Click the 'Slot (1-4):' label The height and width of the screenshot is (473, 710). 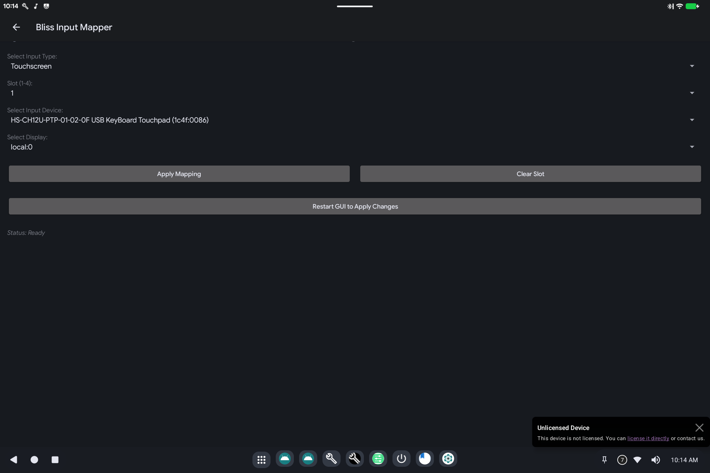click(x=20, y=83)
